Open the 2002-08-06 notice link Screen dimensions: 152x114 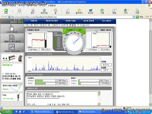point(12,76)
